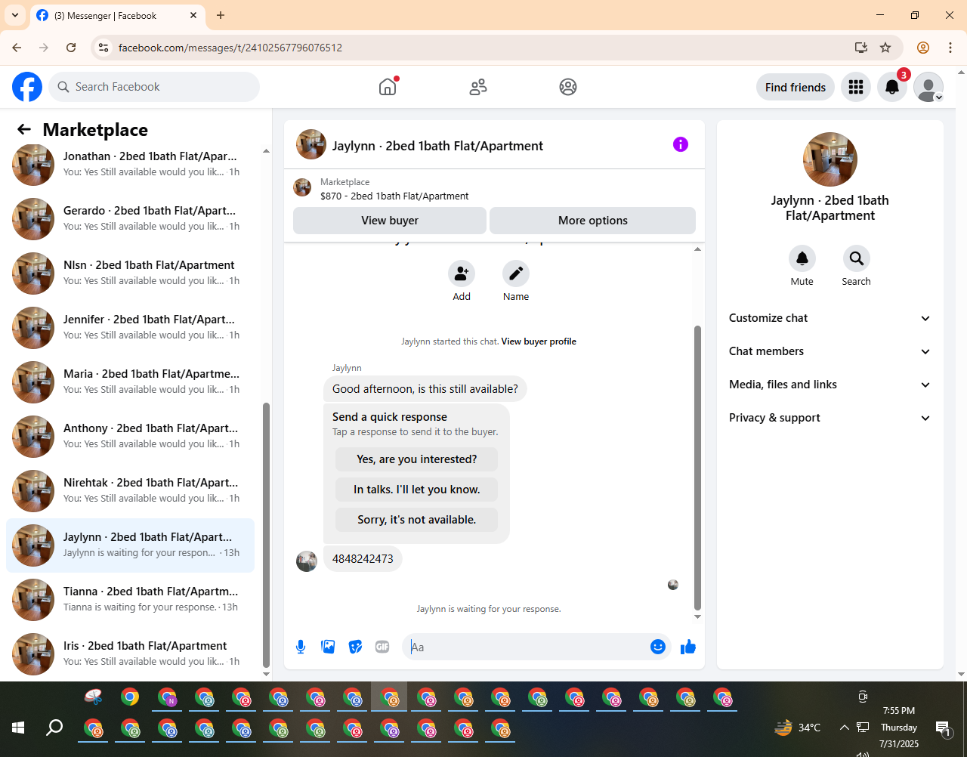Edit the chat Name pencil icon
This screenshot has height=757, width=967.
[516, 273]
